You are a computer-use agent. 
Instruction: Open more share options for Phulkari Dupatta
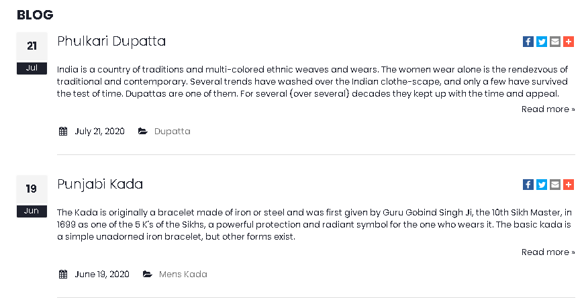point(569,42)
